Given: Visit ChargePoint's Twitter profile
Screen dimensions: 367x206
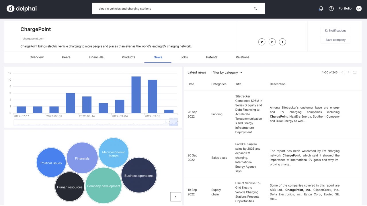Looking at the screenshot, I should coord(262,42).
